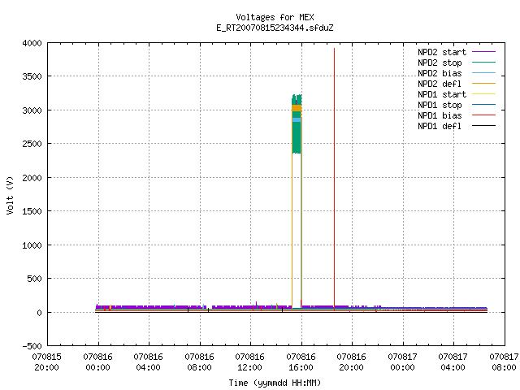Screen dimensions: 520x390
Task: Click the 'NPD2 start' legend label
Action: click(442, 52)
